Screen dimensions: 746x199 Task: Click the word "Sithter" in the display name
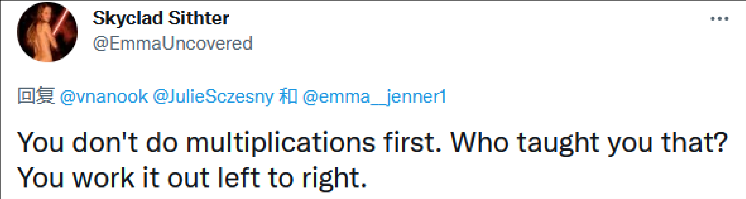coord(198,18)
